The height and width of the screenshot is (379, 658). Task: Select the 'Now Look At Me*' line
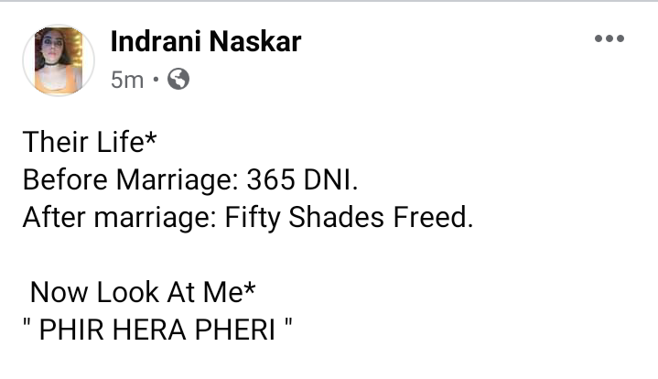click(143, 292)
